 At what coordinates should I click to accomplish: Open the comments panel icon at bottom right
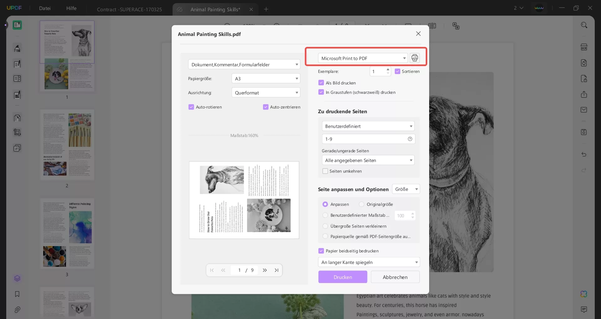(584, 310)
